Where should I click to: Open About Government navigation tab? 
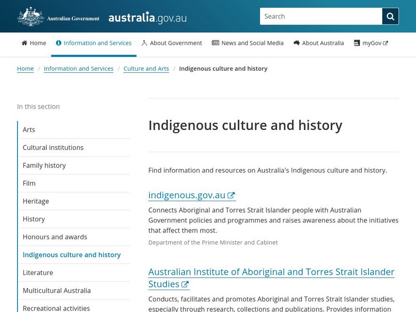172,43
